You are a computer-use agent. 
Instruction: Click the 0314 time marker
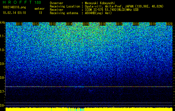coord(69,24)
